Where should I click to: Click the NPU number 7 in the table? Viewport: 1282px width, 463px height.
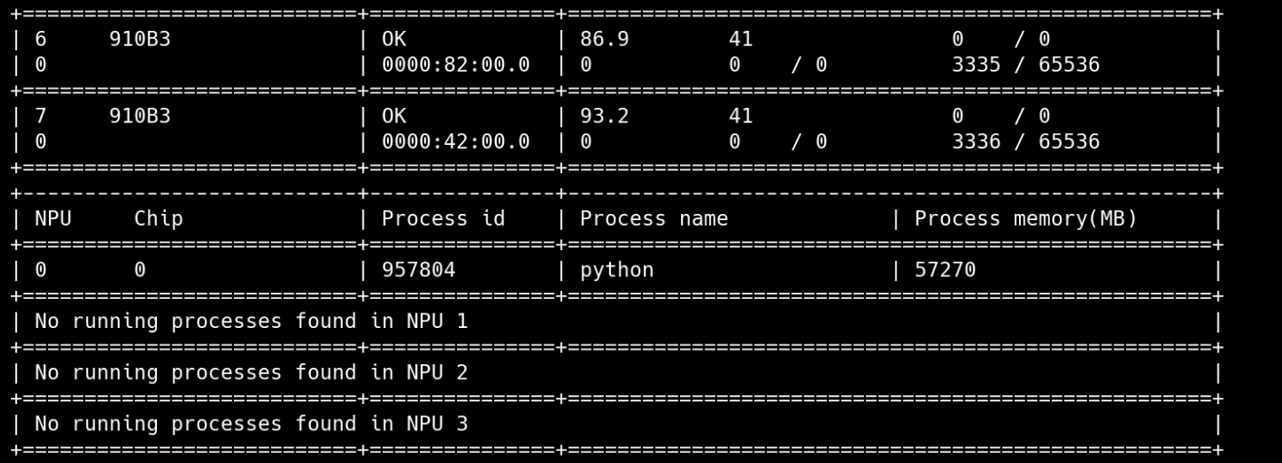(41, 116)
